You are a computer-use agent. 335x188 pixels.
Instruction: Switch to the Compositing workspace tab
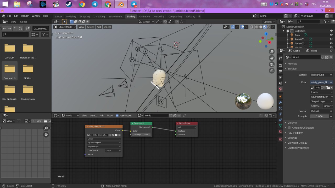[175, 16]
